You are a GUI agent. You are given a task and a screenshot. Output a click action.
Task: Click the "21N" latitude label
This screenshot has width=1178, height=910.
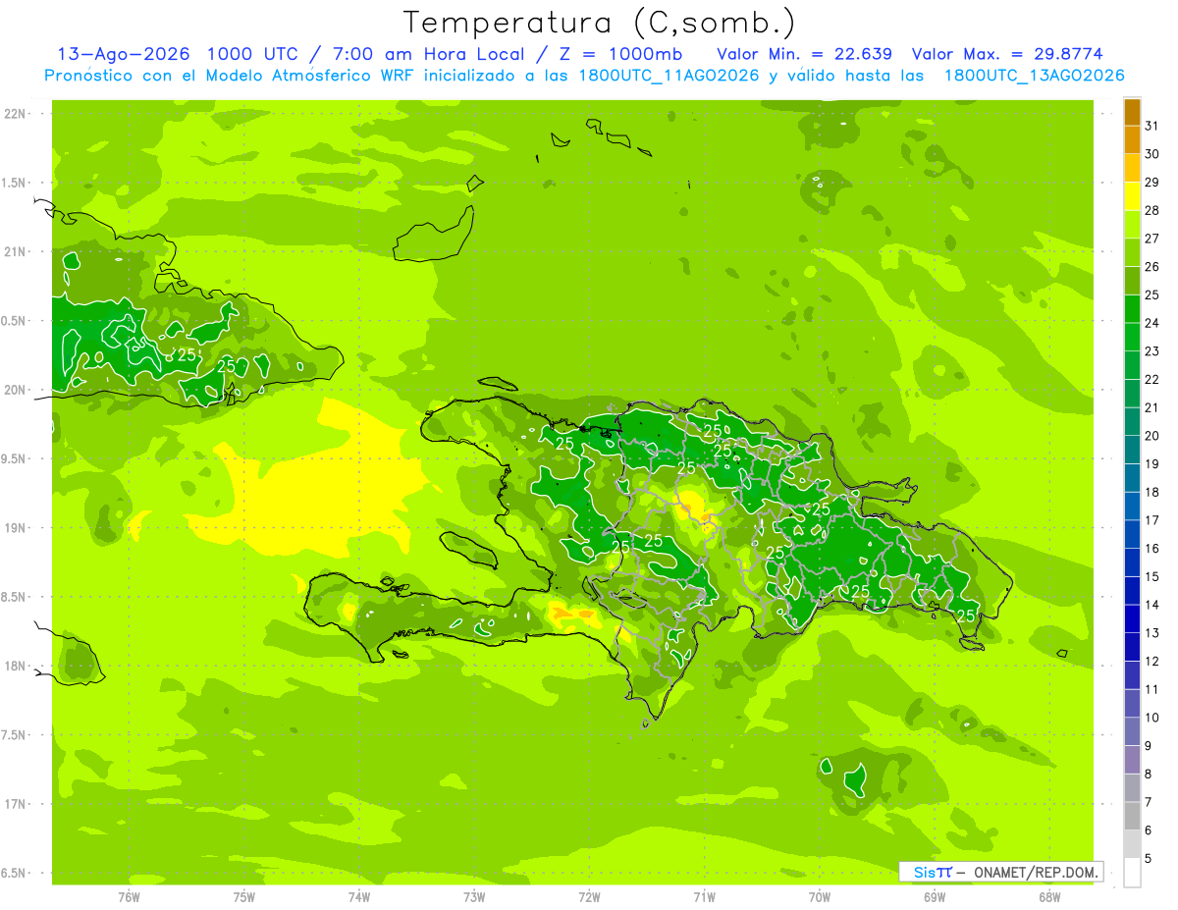click(16, 251)
